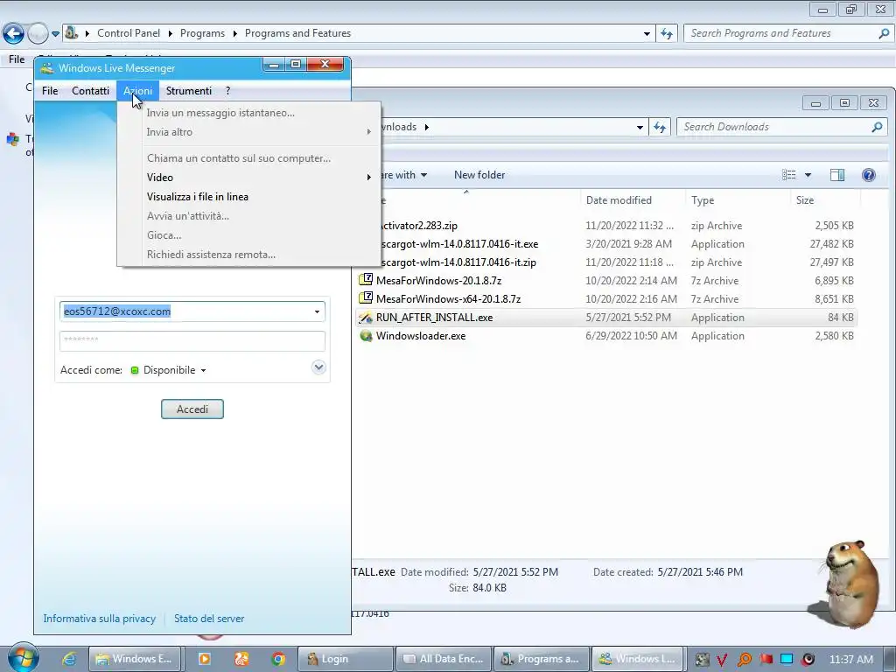Show the clock at 11:37 AM
The height and width of the screenshot is (672, 896).
pyautogui.click(x=850, y=660)
